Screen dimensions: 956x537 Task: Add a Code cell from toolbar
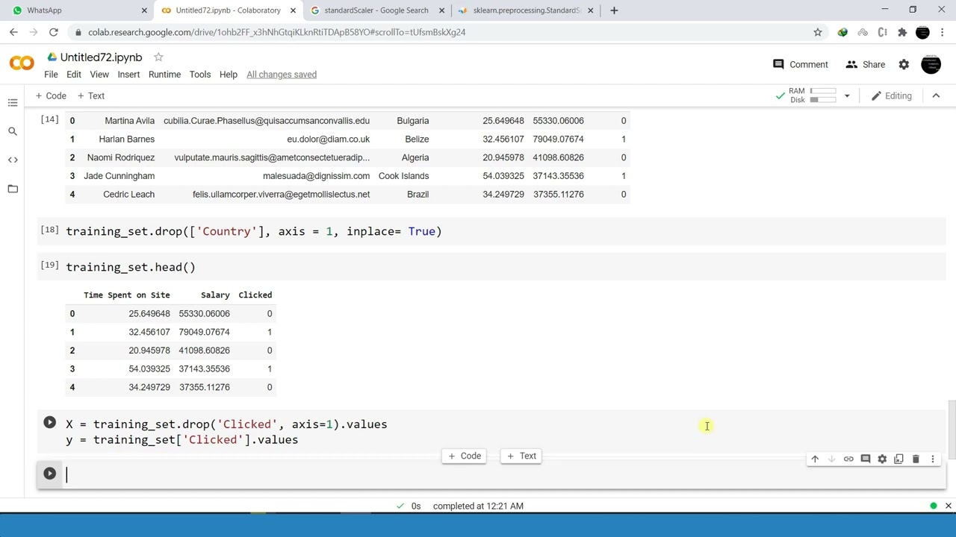point(50,95)
